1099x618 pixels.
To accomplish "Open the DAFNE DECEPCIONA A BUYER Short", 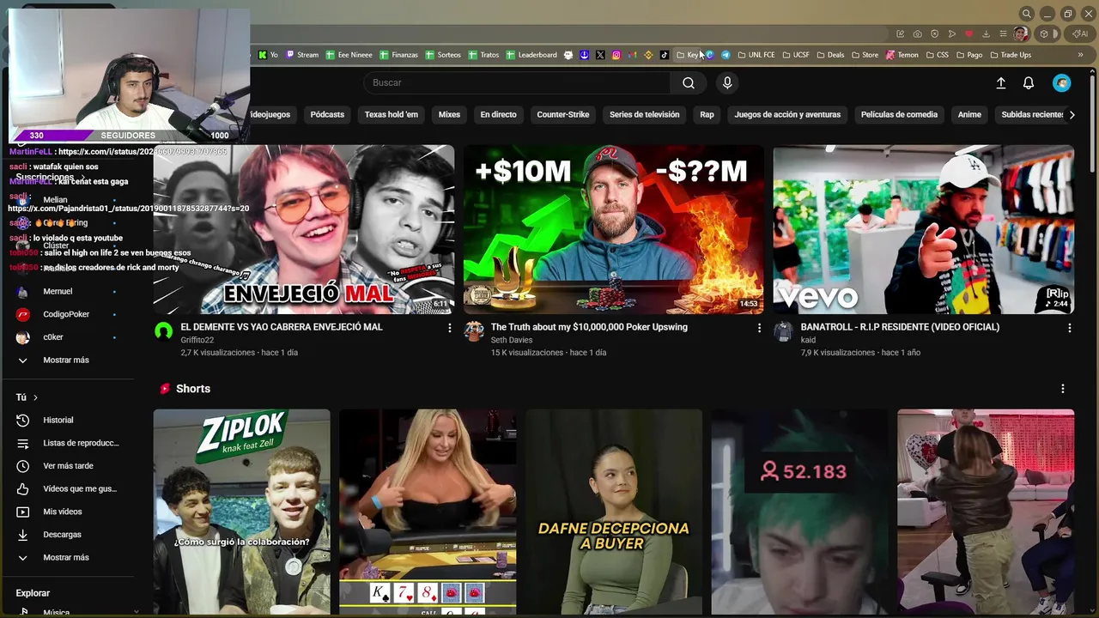I will [613, 512].
